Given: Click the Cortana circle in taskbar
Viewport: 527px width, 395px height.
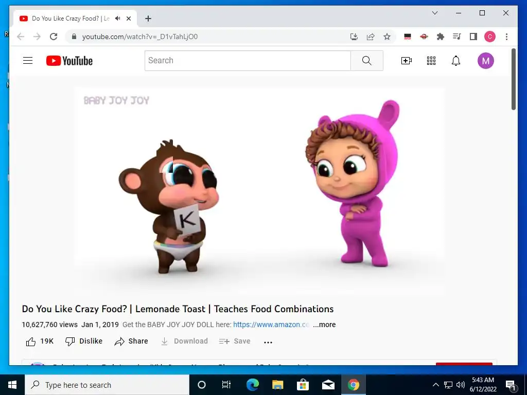Looking at the screenshot, I should [201, 385].
